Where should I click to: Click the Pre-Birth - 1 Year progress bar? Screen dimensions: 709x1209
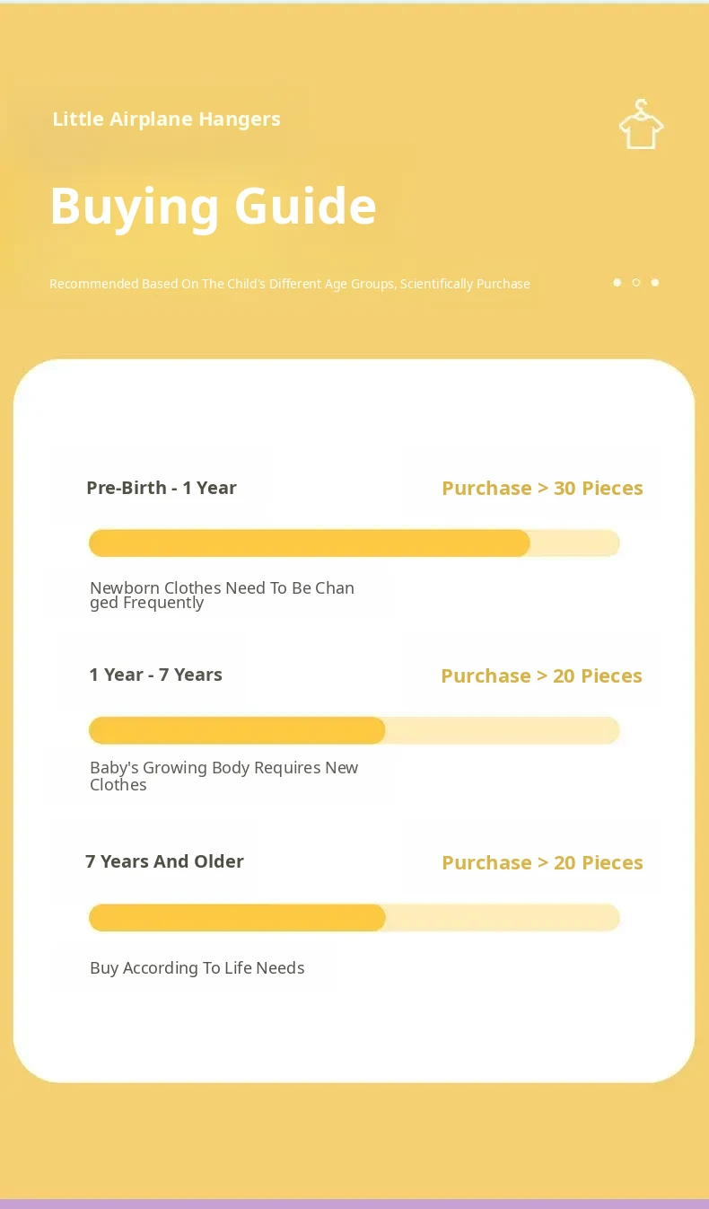pyautogui.click(x=354, y=543)
